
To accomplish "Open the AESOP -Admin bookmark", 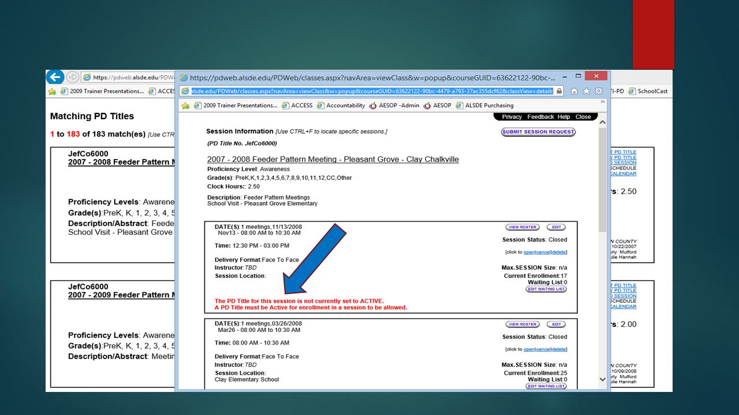I will tap(394, 105).
